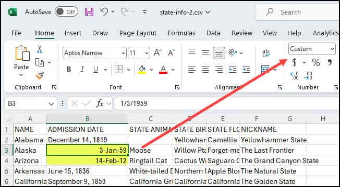Apply yellow fill color bucket
340x187 pixels.
click(x=142, y=70)
